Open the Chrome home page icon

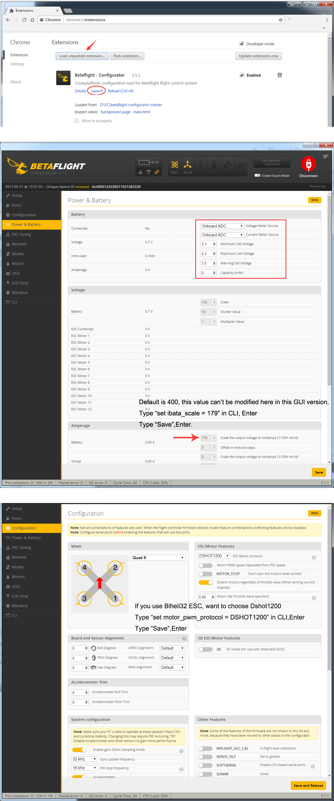pos(32,20)
